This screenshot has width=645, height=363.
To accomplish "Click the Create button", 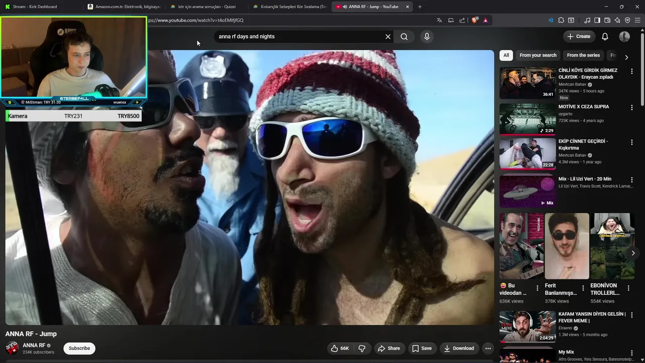I will point(578,36).
